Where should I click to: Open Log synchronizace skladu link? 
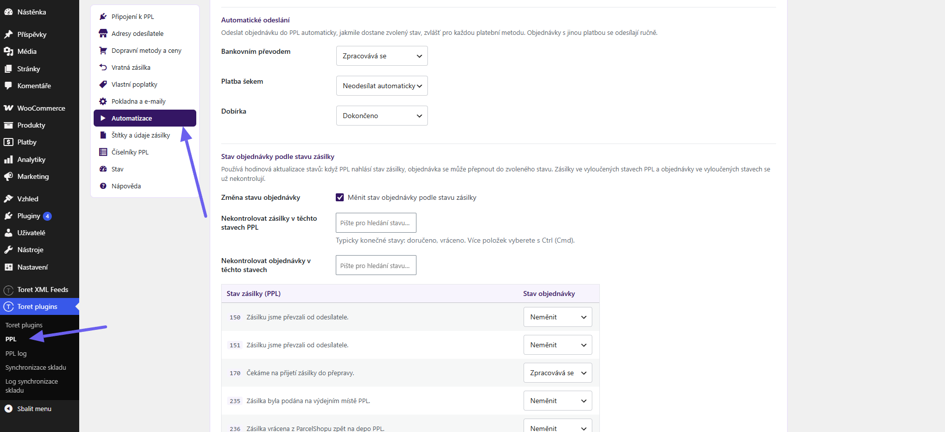tap(32, 386)
